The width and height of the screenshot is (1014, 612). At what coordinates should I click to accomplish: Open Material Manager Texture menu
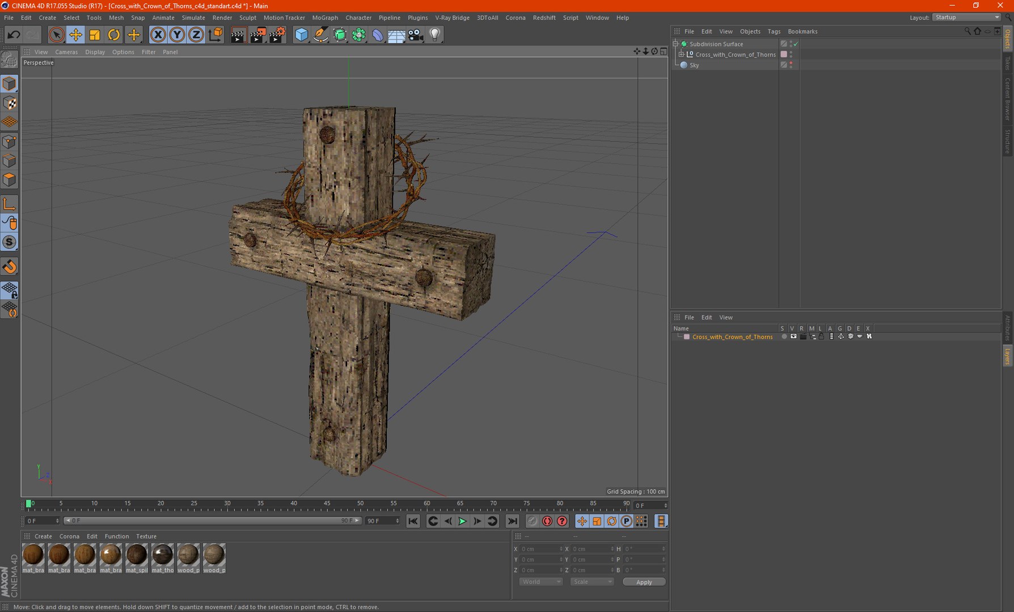[x=146, y=536]
